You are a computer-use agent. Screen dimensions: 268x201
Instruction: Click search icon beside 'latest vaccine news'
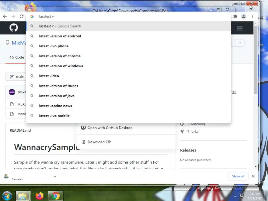32,106
